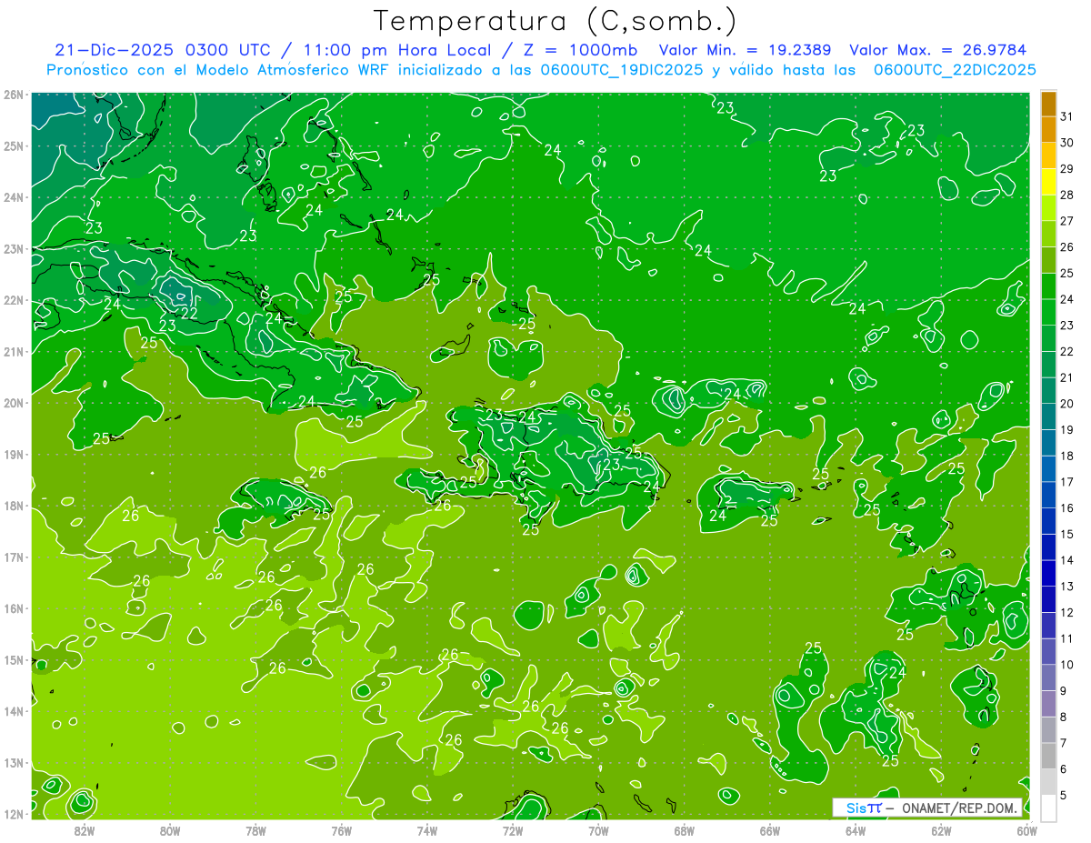Click latitude axis label 18N

coord(14,506)
